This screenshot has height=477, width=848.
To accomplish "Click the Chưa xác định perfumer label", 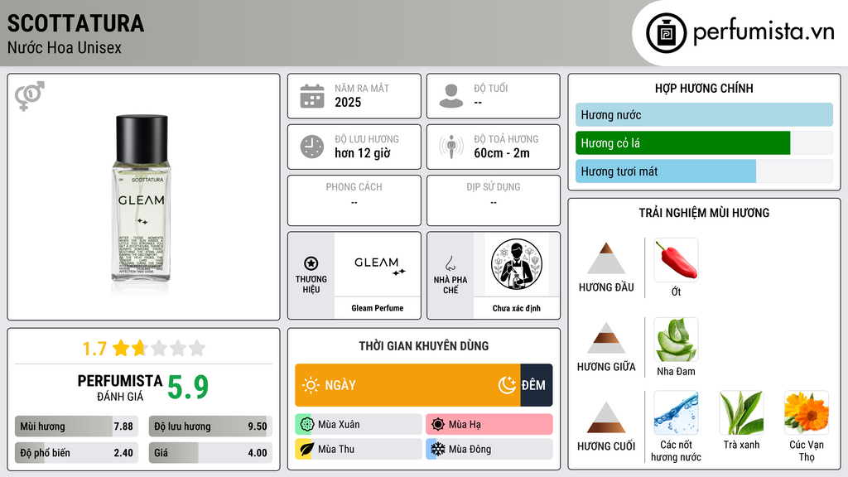I will point(517,308).
